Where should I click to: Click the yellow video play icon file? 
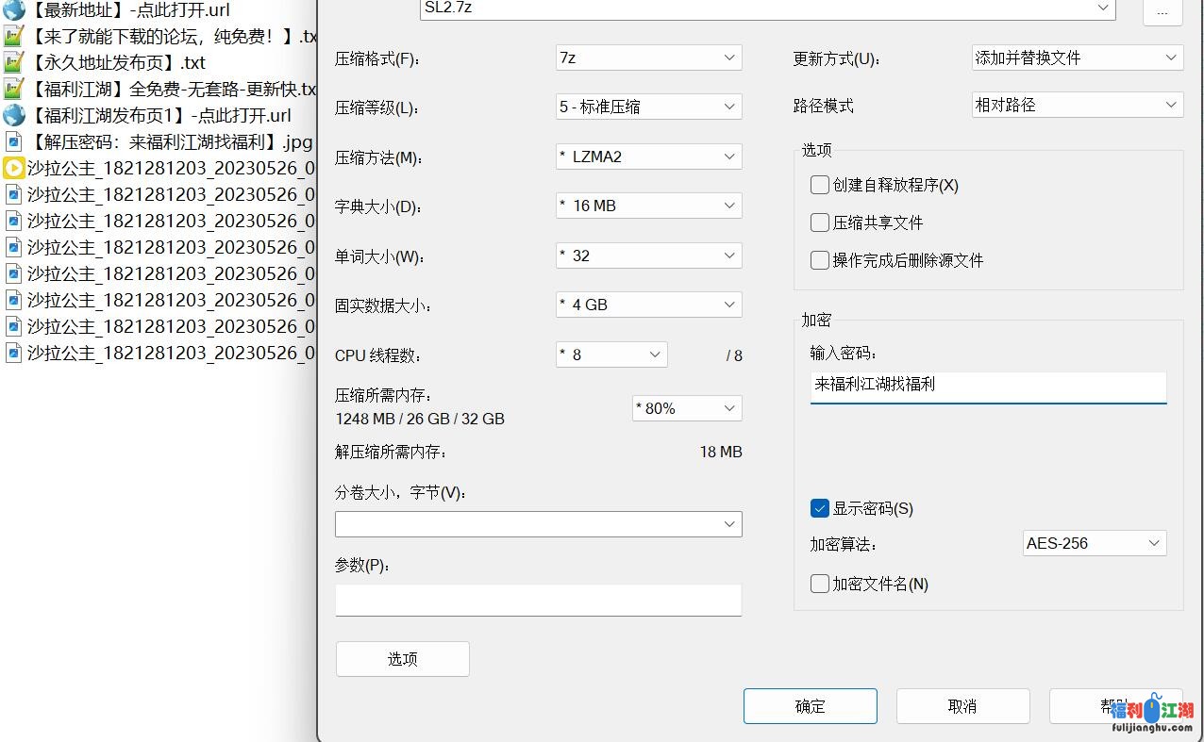pyautogui.click(x=13, y=169)
